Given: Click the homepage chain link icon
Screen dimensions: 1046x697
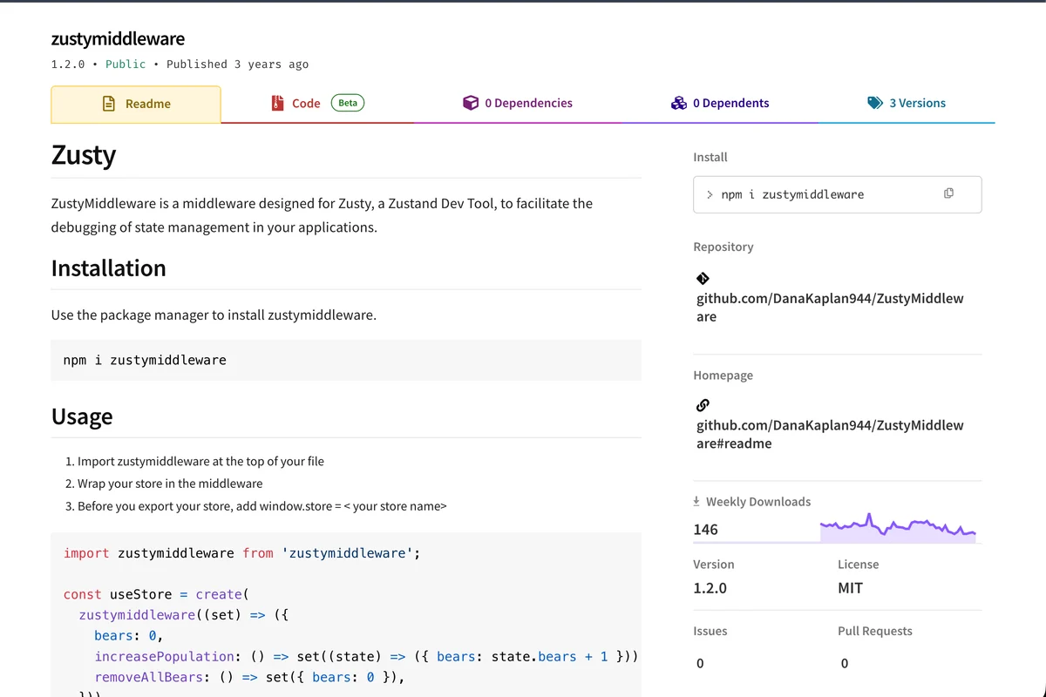Looking at the screenshot, I should point(703,405).
